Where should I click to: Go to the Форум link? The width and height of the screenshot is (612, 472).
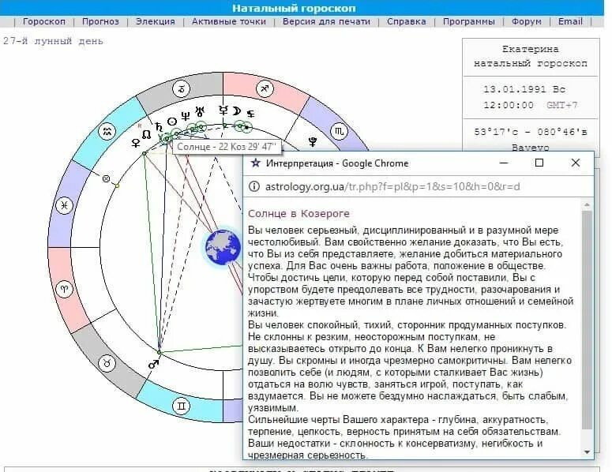click(527, 21)
